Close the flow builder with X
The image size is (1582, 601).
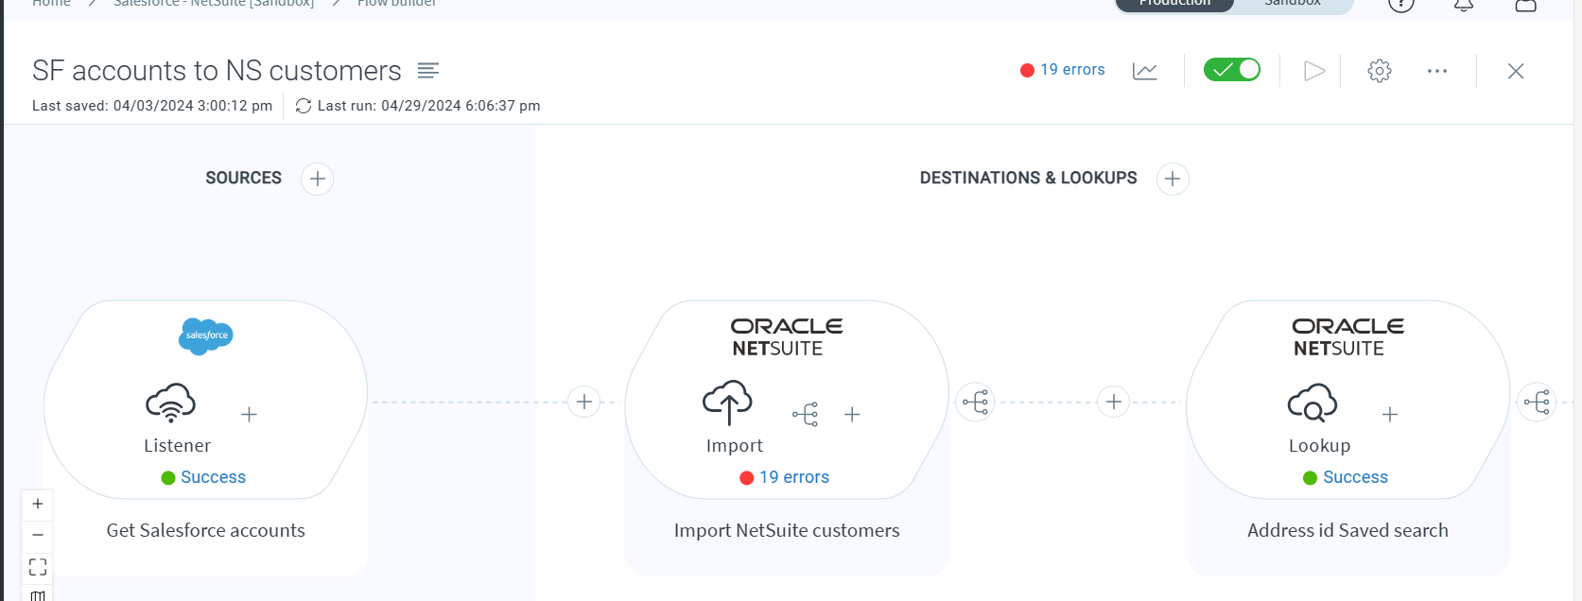click(1515, 71)
